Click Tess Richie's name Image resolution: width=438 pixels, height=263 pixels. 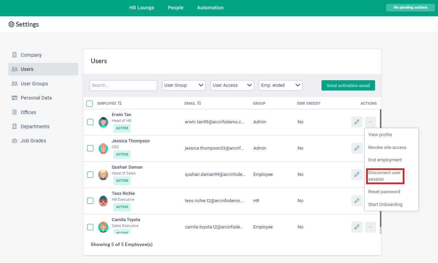tap(123, 194)
